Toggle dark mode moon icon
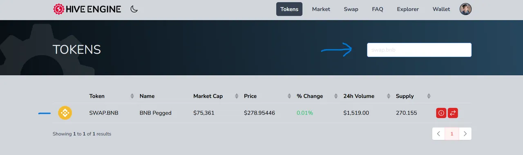 tap(134, 9)
